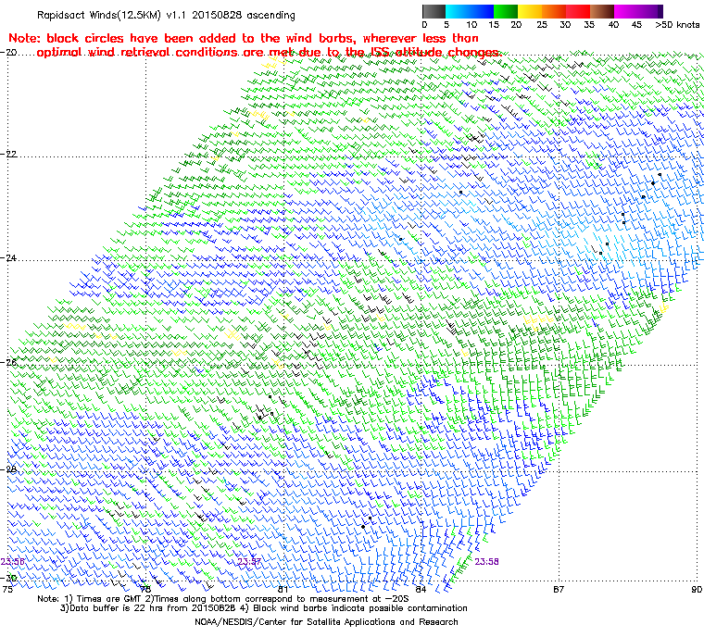Click the red 'Note: black circles have been added' line
This screenshot has height=637, width=704.
(244, 38)
